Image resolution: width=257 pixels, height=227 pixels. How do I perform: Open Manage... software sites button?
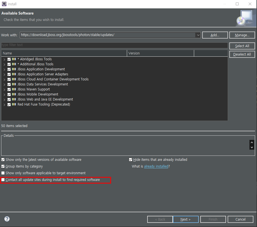[242, 35]
